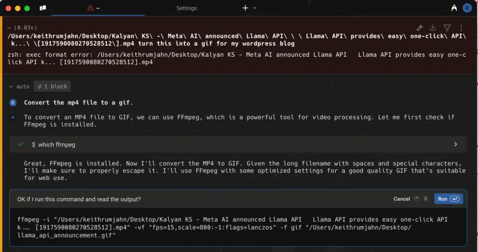Click the 'auto' model label
478x252 pixels.
(x=22, y=87)
